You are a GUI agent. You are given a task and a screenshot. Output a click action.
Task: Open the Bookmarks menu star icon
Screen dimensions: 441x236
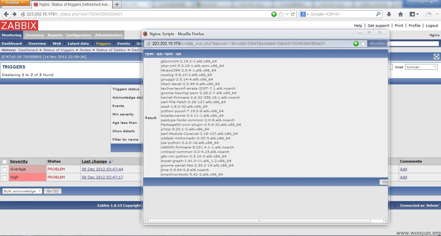tap(414, 14)
